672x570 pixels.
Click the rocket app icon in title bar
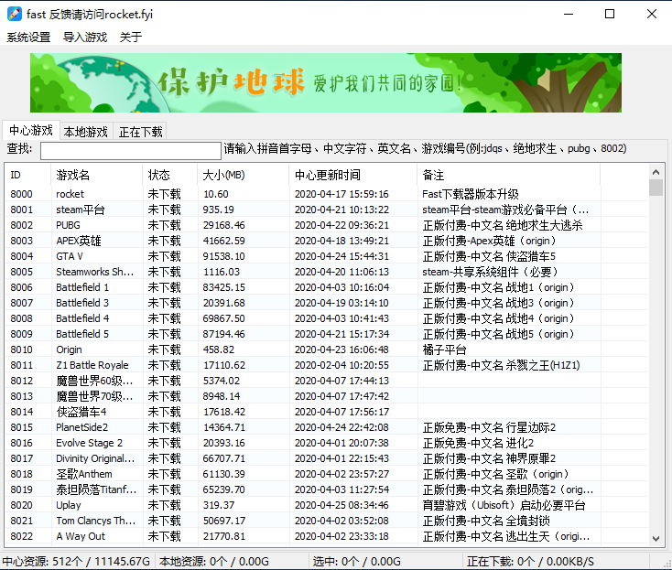[x=14, y=14]
